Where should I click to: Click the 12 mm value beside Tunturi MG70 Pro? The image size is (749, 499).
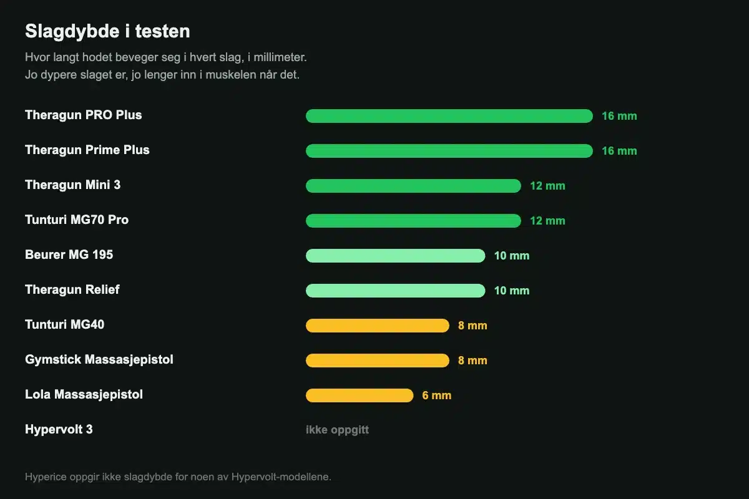(547, 221)
